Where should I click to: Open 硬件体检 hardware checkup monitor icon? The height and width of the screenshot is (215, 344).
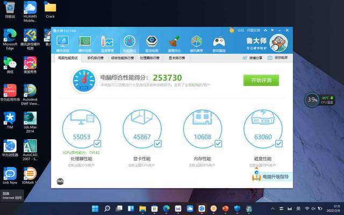62,44
